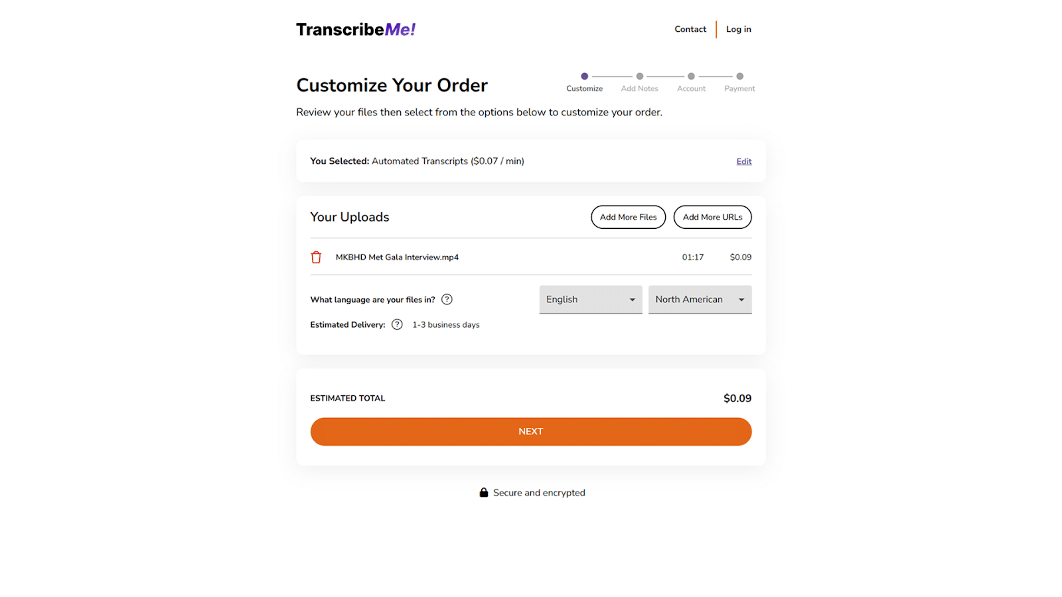Select the Payment step dot

tap(740, 76)
